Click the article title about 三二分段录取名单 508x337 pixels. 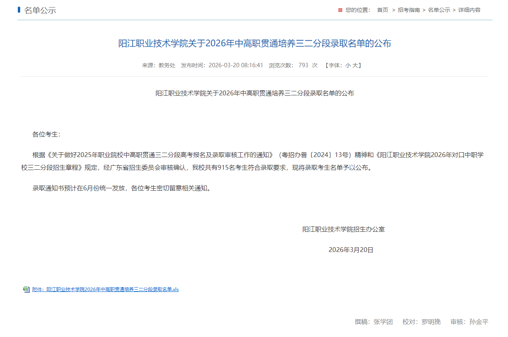254,44
